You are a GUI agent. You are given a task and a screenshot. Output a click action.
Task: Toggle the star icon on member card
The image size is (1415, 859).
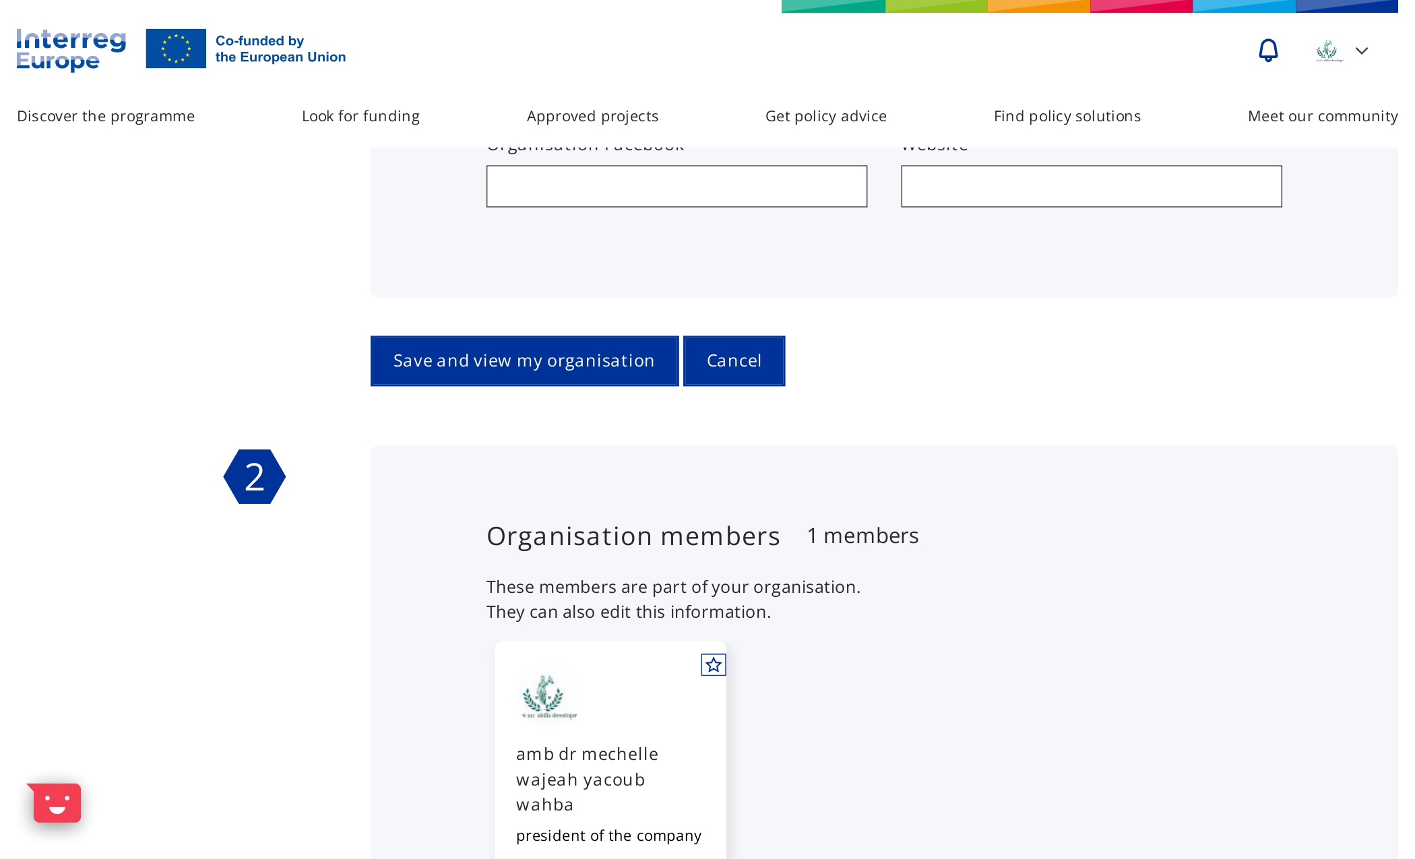(713, 665)
